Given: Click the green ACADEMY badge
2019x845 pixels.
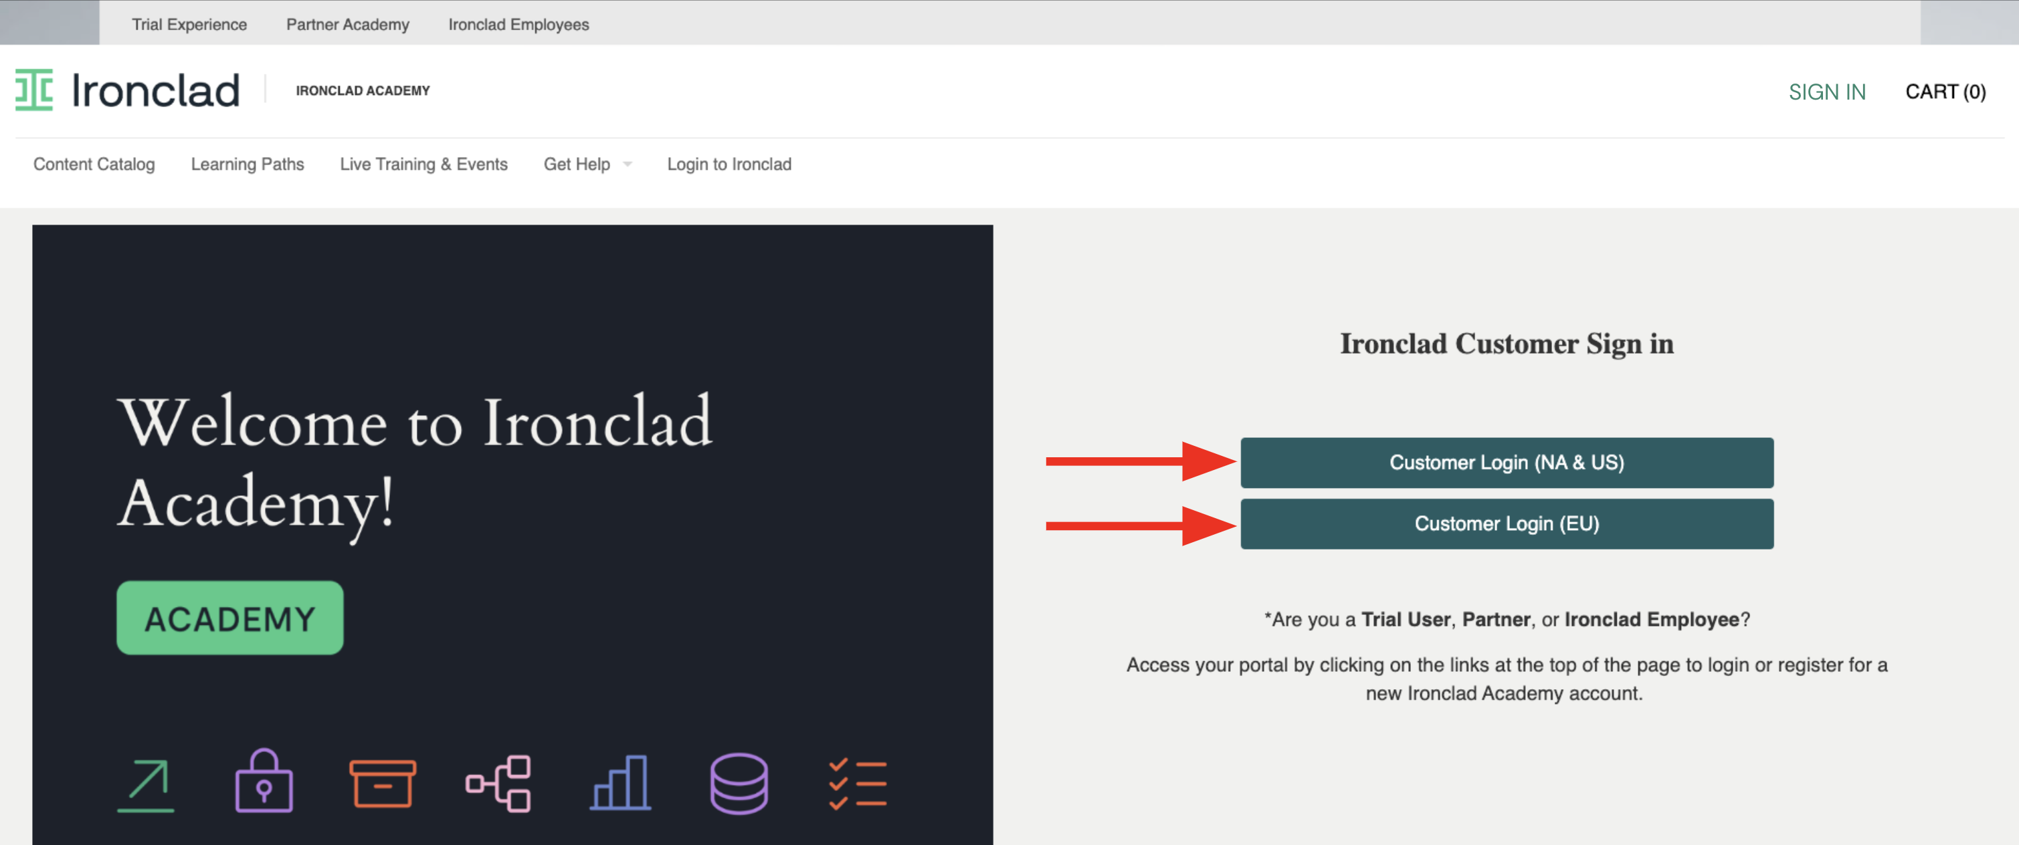Looking at the screenshot, I should [229, 618].
